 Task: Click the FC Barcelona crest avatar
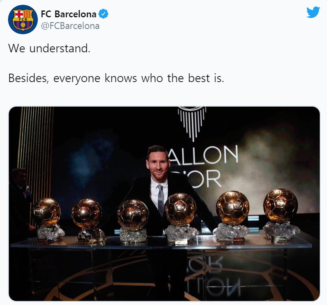[x=23, y=20]
